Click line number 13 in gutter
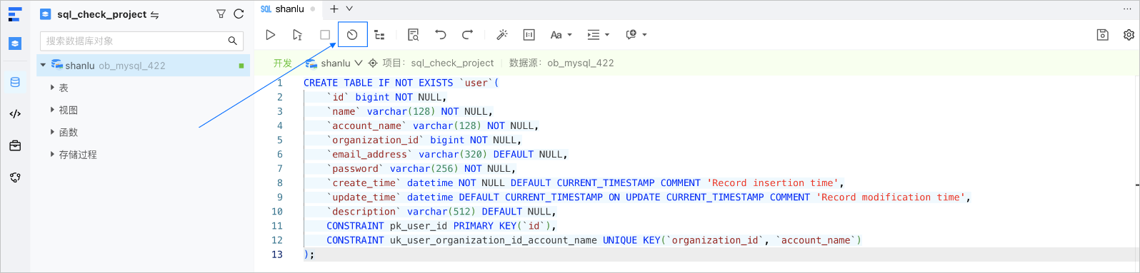 click(277, 254)
